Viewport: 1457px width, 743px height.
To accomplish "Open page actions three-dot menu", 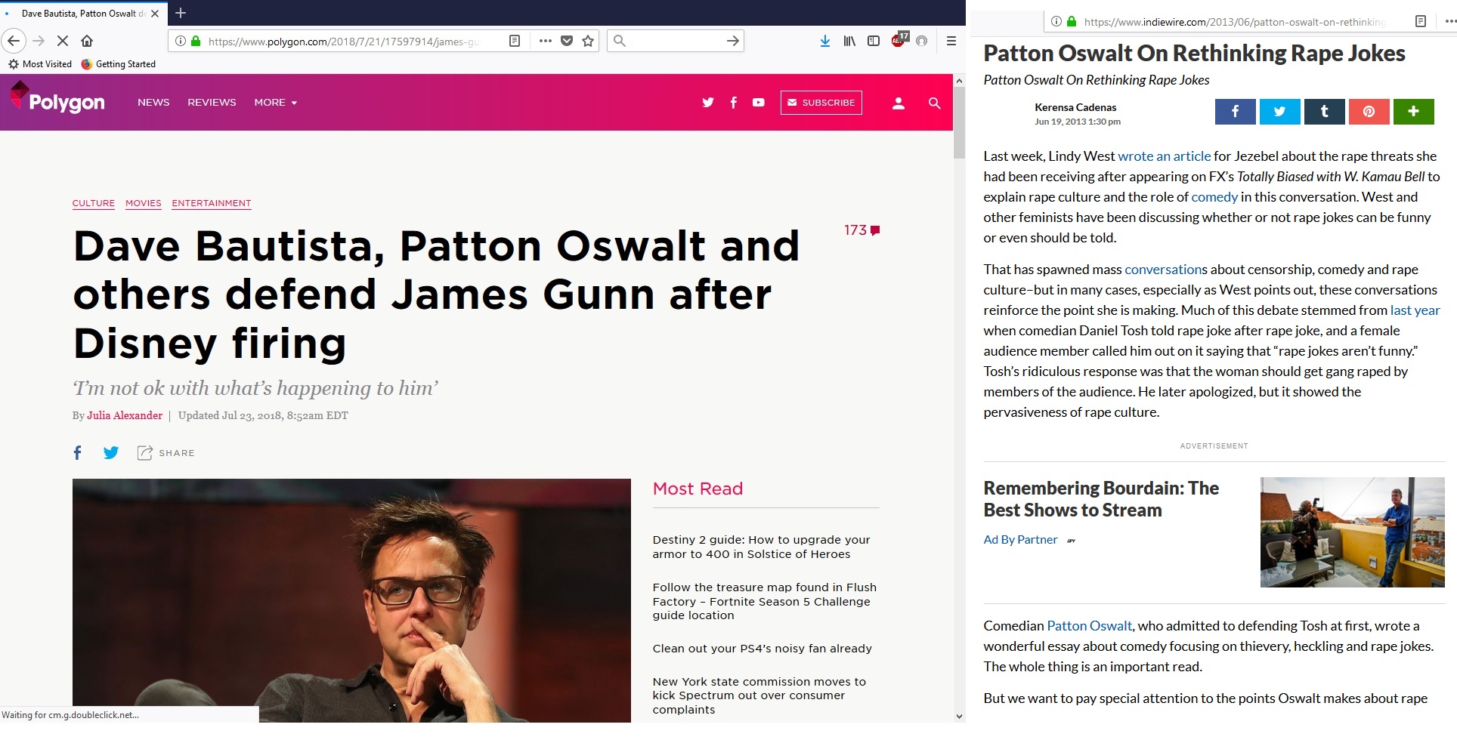I will point(545,41).
